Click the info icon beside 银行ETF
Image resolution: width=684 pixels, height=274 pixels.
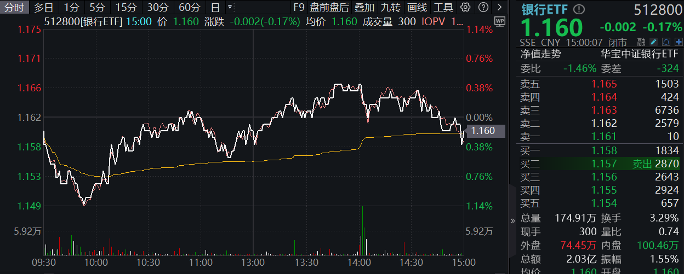click(579, 10)
